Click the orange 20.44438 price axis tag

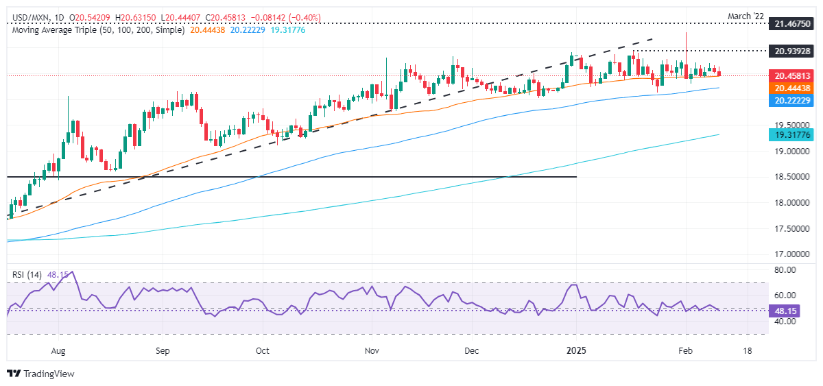(793, 88)
